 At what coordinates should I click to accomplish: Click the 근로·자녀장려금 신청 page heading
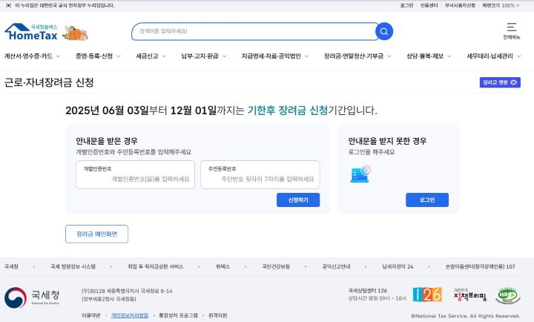coord(49,82)
